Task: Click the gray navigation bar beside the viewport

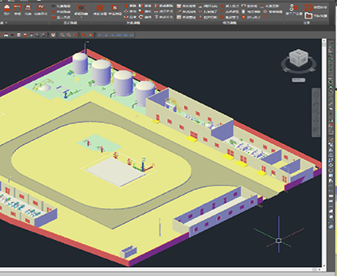Action: click(x=316, y=113)
